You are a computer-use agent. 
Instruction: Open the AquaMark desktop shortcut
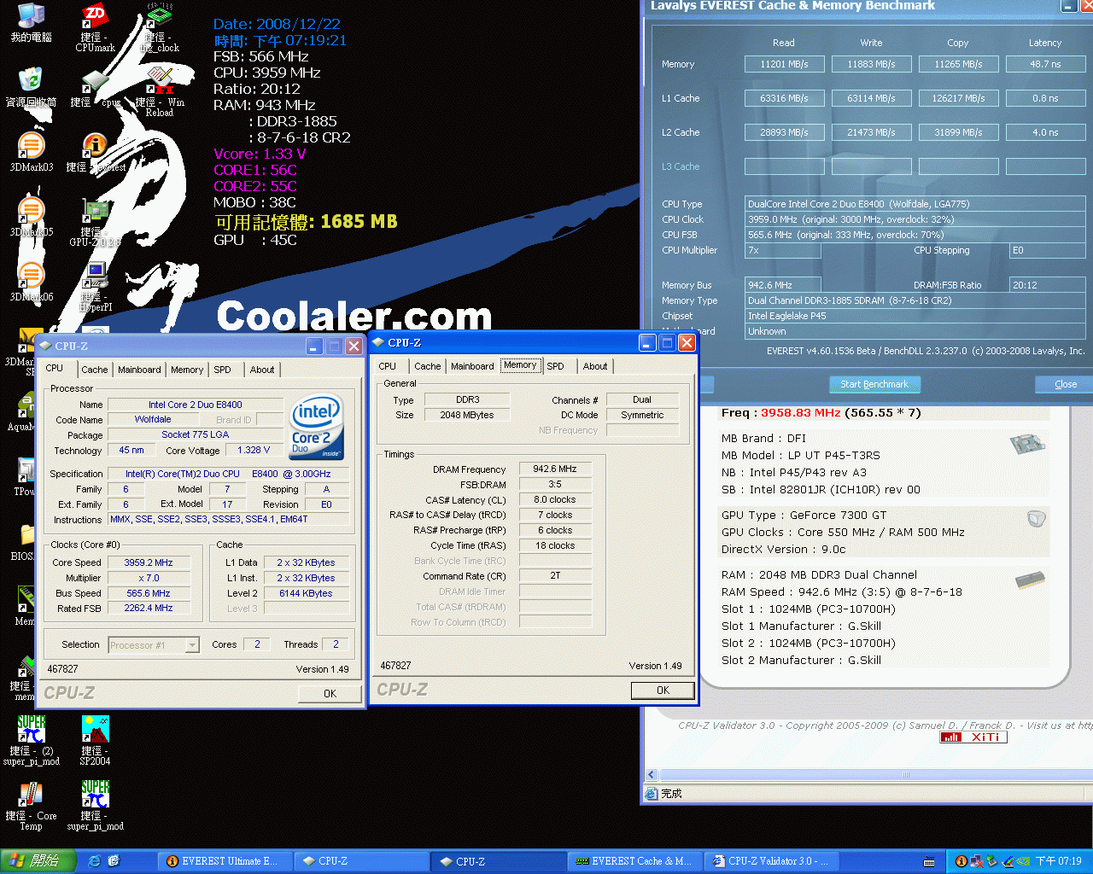point(22,411)
